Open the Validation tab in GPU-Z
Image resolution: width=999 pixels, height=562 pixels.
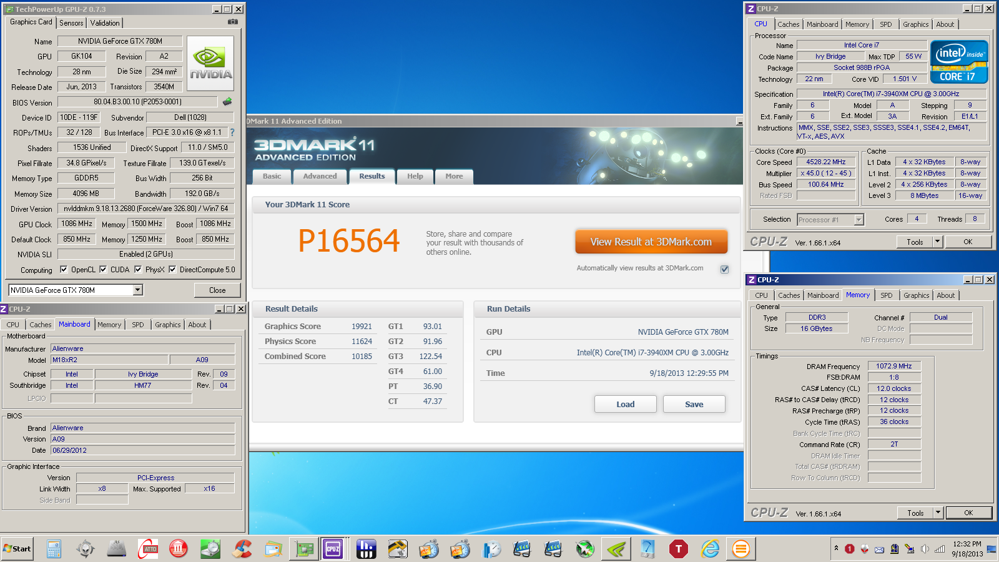[105, 22]
